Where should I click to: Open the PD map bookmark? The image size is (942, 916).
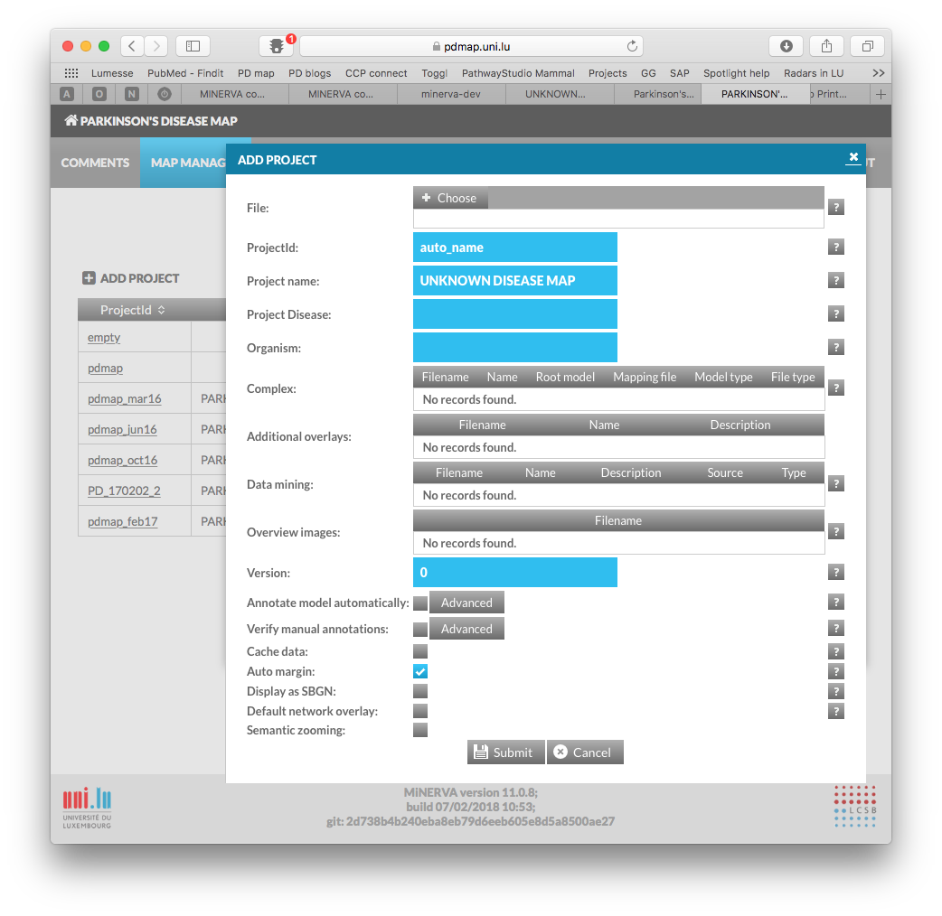[x=256, y=72]
